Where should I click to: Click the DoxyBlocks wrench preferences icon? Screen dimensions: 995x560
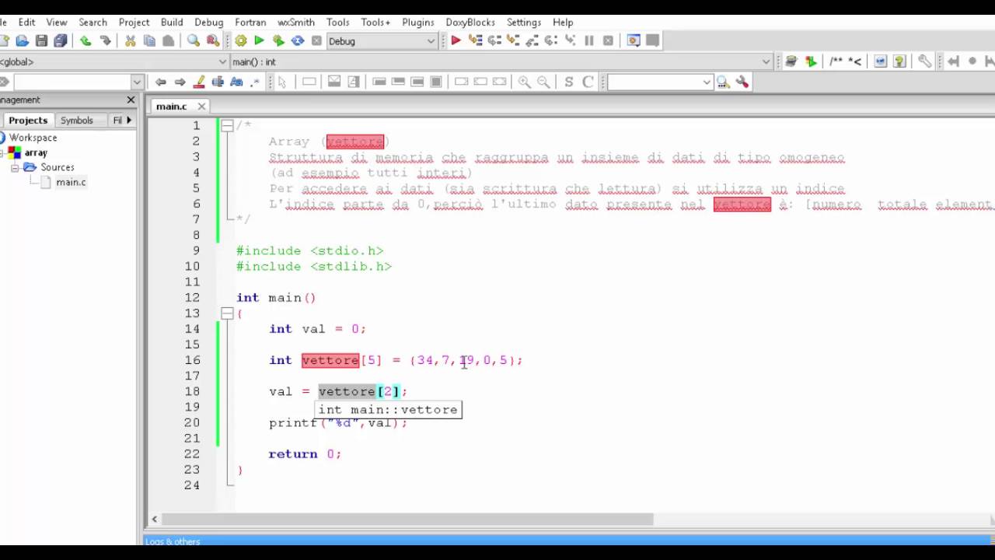pos(925,61)
